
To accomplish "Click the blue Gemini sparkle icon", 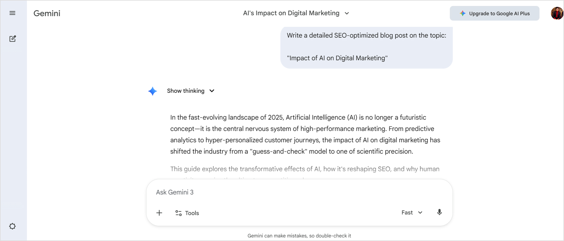I will 152,91.
